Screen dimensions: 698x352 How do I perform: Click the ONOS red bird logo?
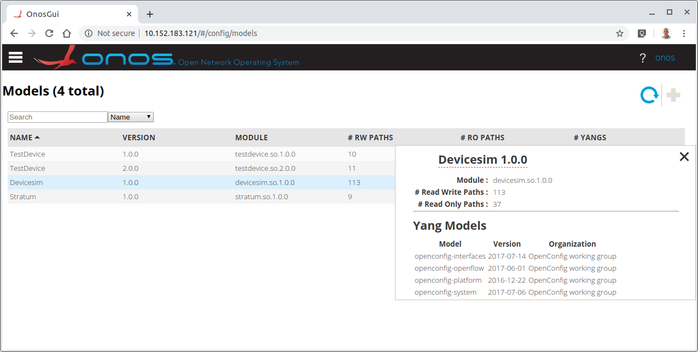coord(55,57)
